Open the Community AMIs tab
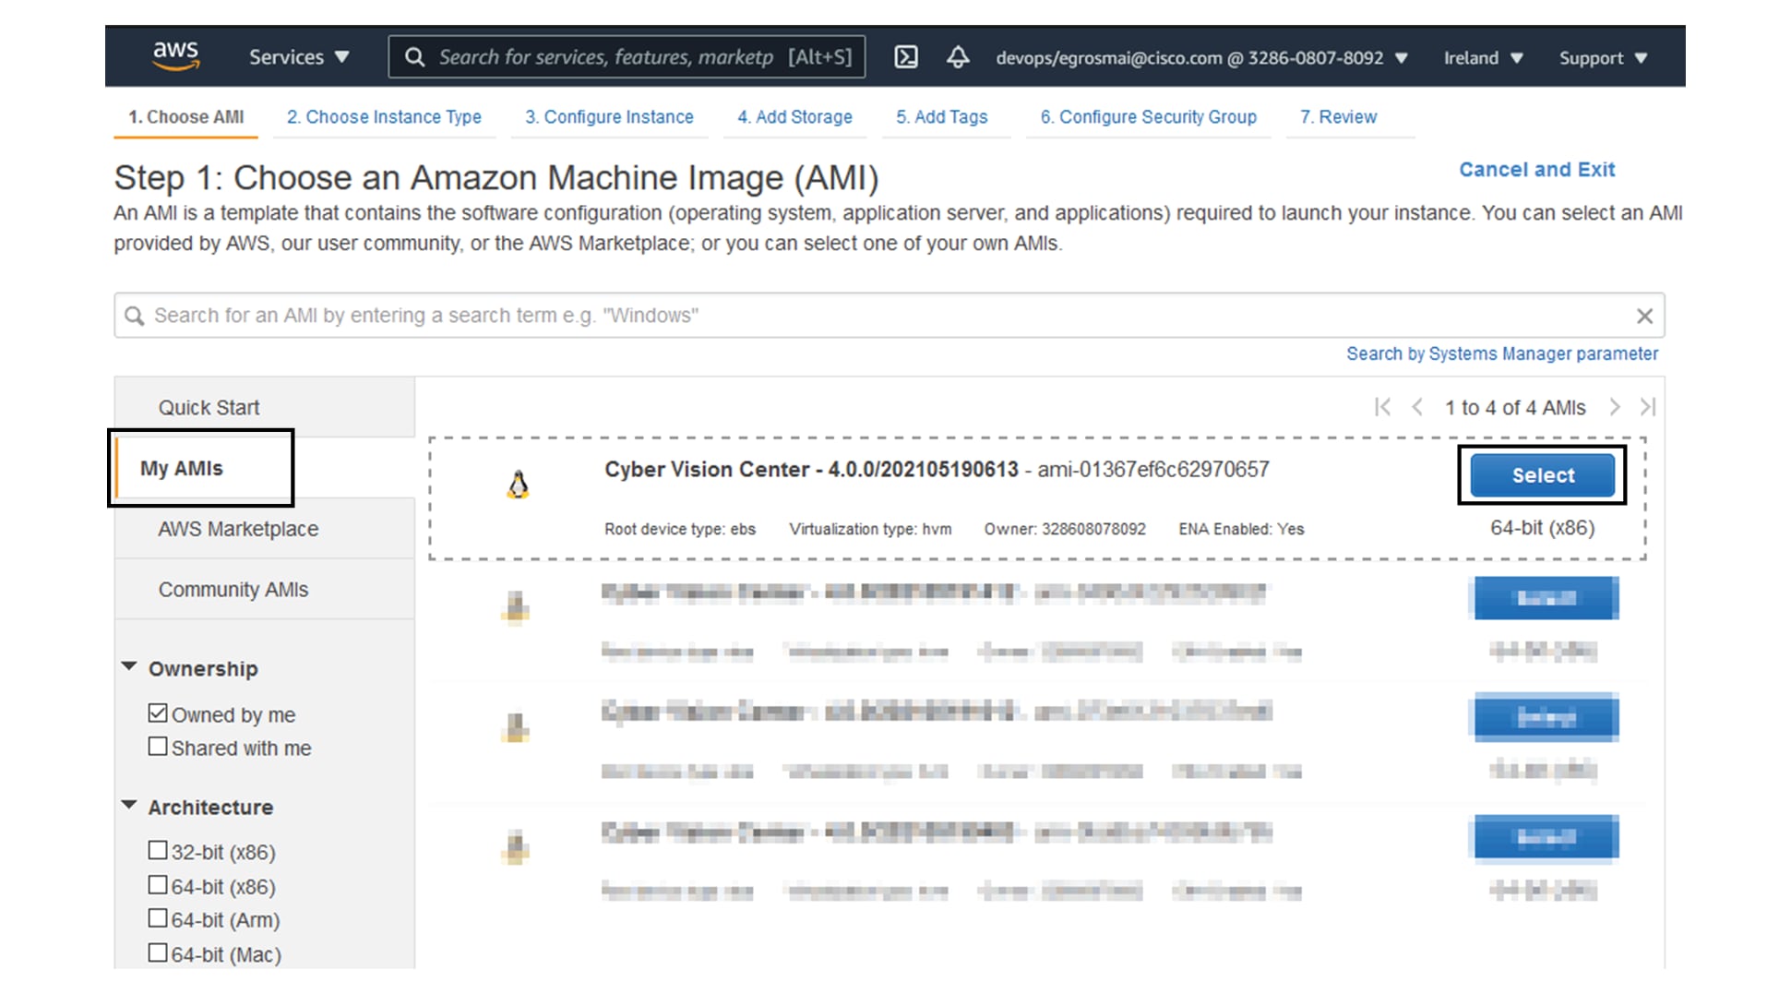The width and height of the screenshot is (1791, 994). 265,589
